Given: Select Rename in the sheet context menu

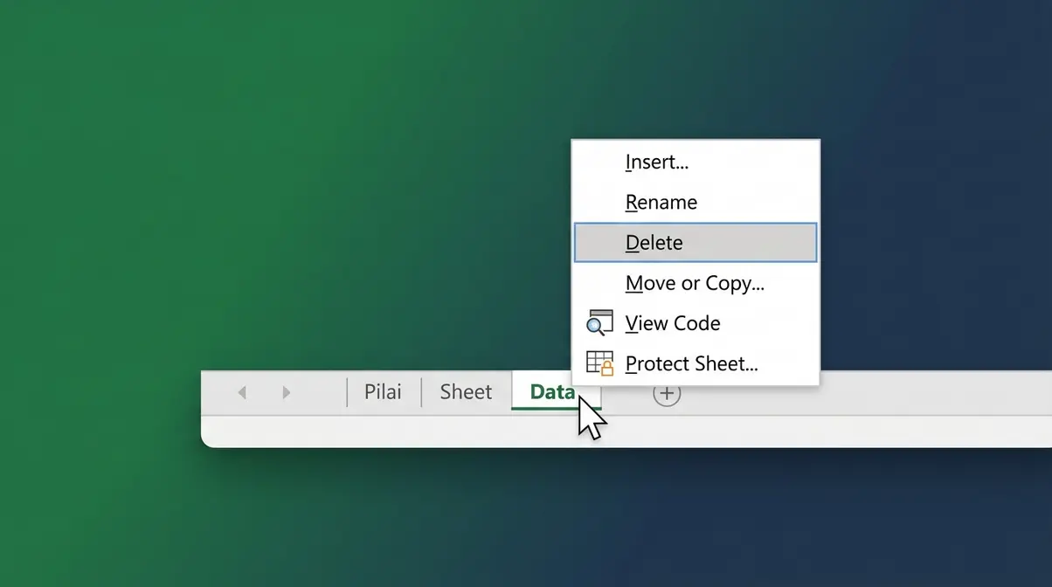Looking at the screenshot, I should (696, 202).
